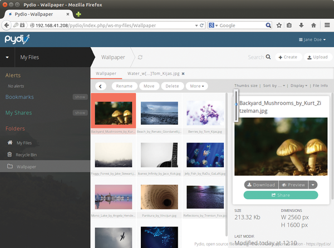Open the Google search engine selector dropdown

[x=213, y=26]
